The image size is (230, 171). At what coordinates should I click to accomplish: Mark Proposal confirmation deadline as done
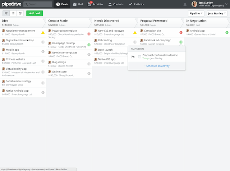point(139,57)
